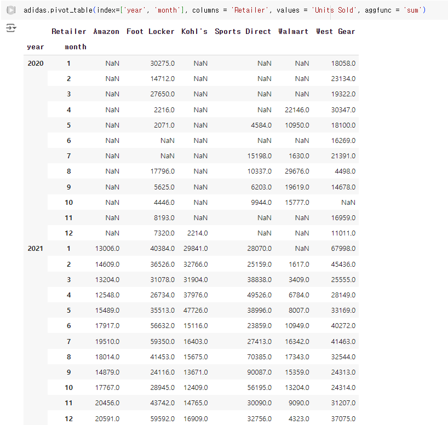
Task: Run the pivot_table code cell
Action: click(11, 10)
